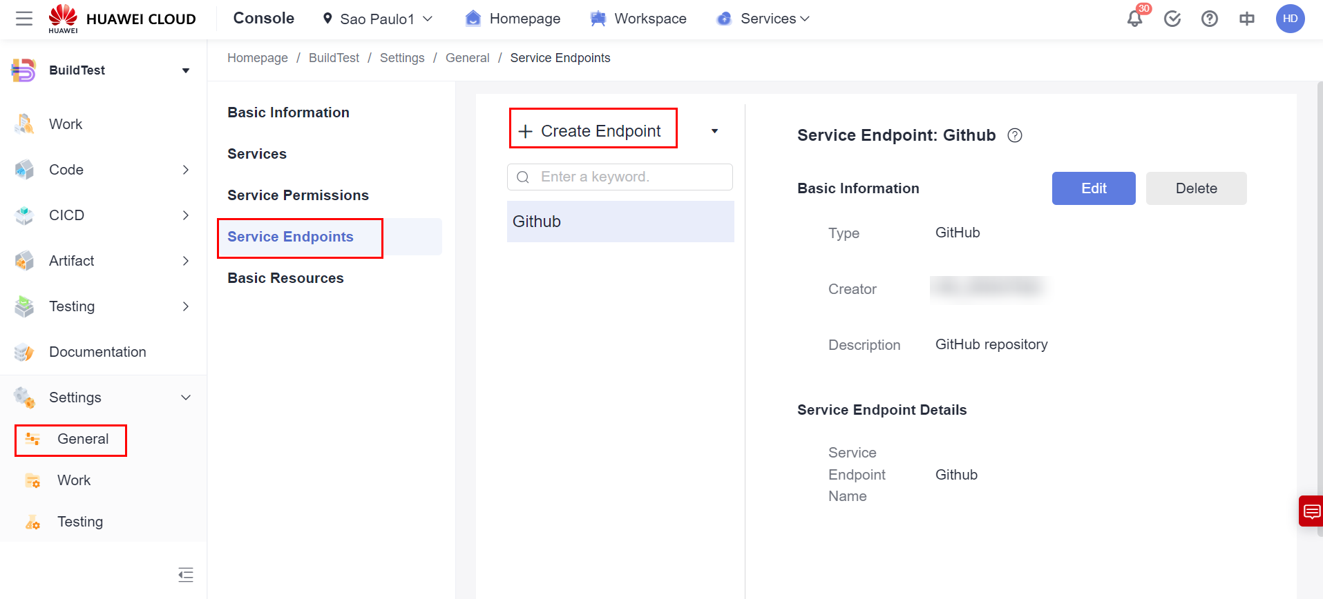Image resolution: width=1323 pixels, height=599 pixels.
Task: Click the Edit button
Action: click(1093, 188)
